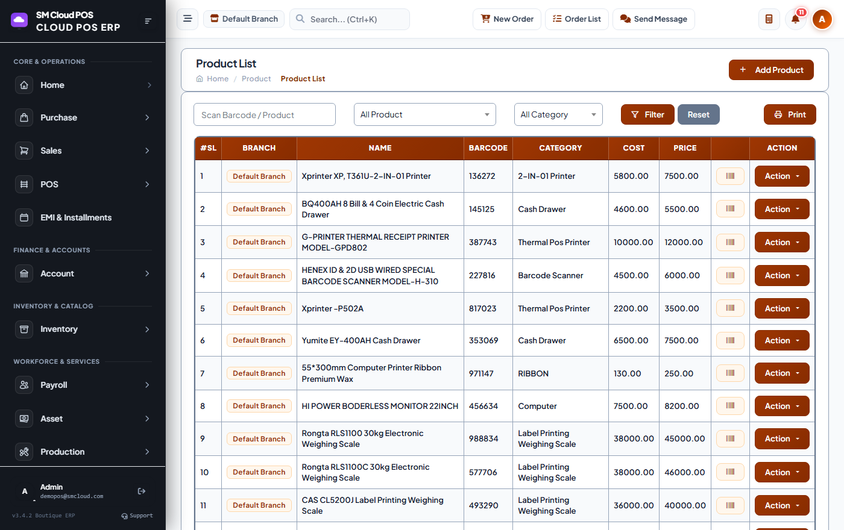Open the Asset sidebar menu
This screenshot has width=844, height=530.
83,419
